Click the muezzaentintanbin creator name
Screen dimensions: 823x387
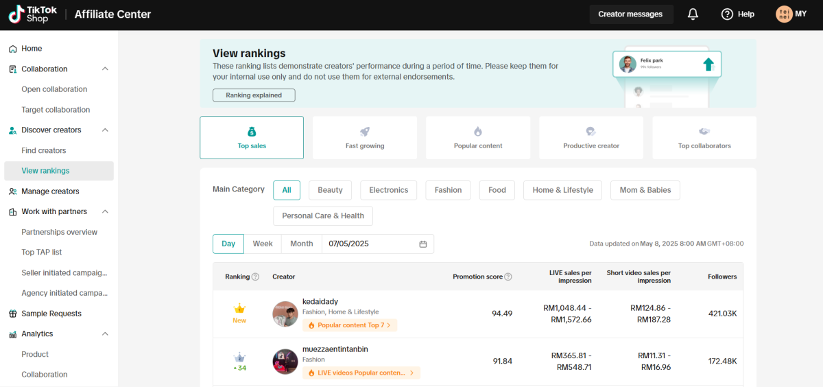pyautogui.click(x=335, y=349)
